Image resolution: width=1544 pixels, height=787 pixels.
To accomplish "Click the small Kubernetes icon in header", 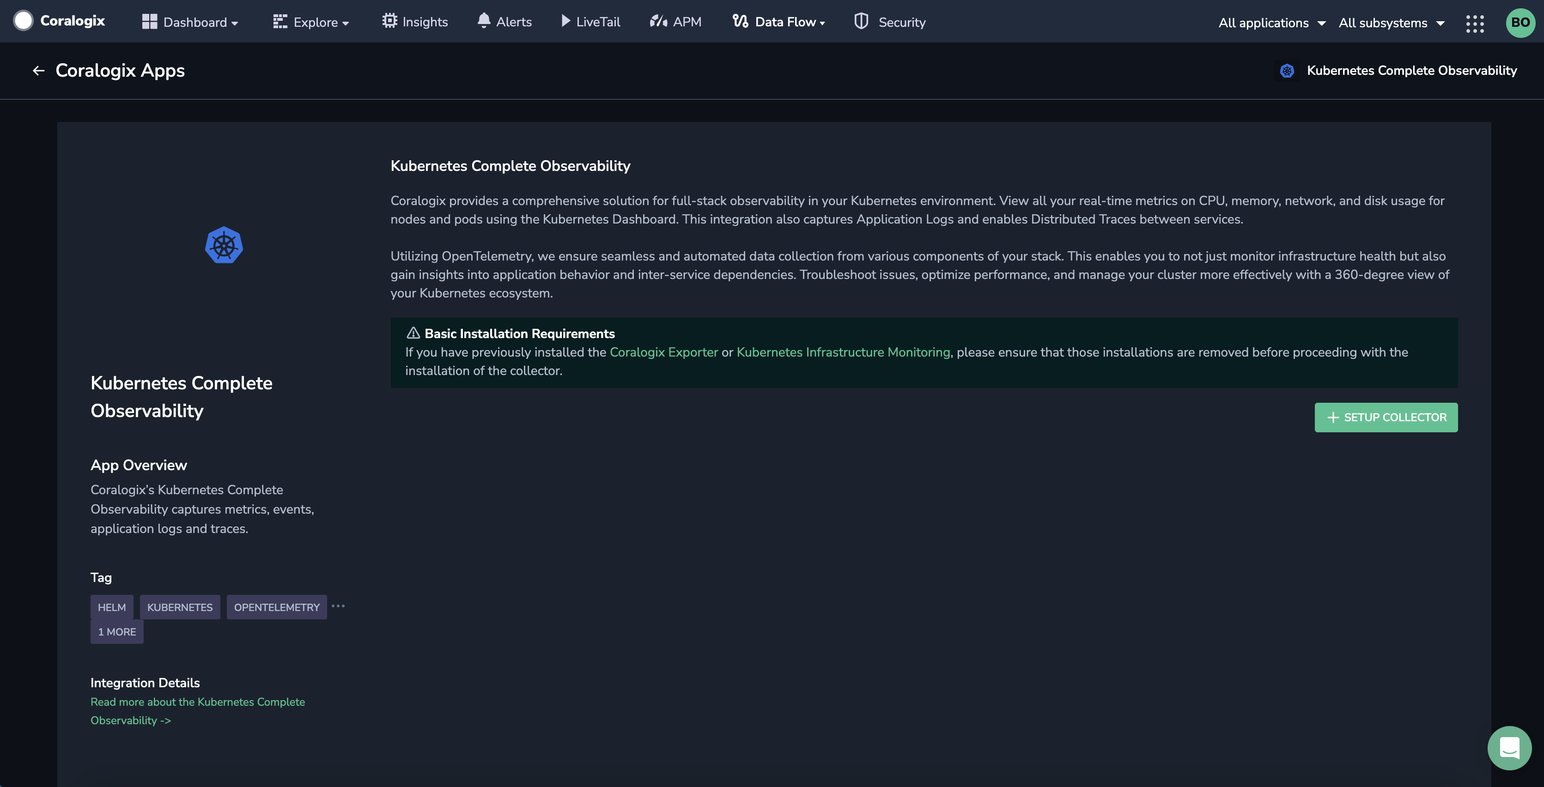I will tap(1287, 71).
